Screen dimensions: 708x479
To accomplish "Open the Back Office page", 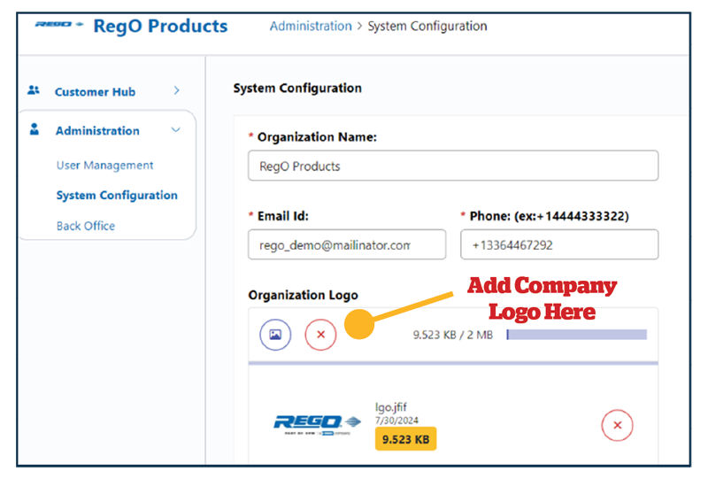I will pyautogui.click(x=86, y=226).
